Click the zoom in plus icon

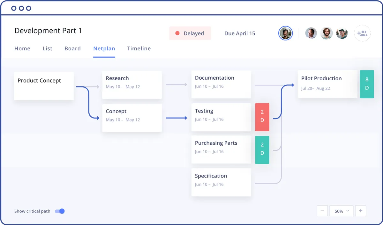click(361, 211)
